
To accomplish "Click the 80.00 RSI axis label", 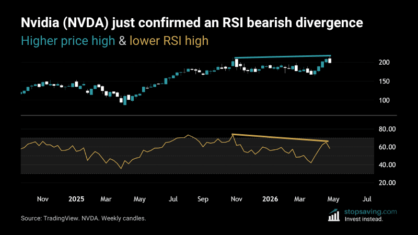I will (387, 129).
